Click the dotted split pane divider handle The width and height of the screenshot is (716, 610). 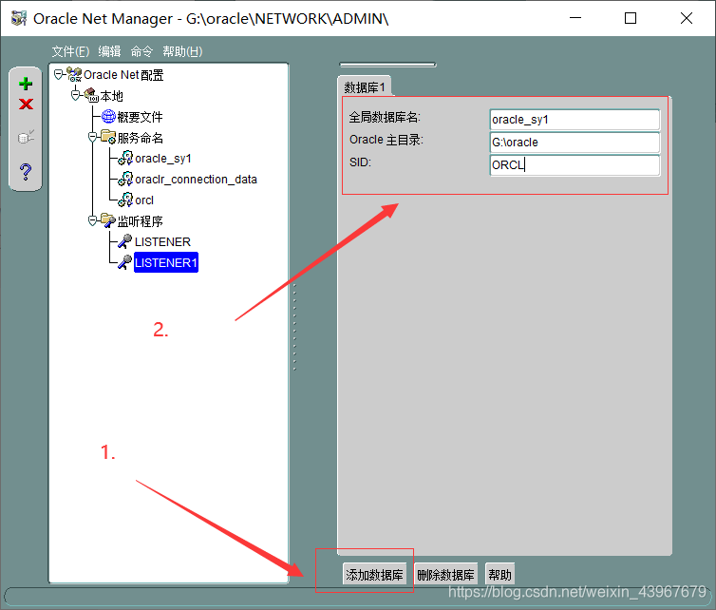coord(294,327)
